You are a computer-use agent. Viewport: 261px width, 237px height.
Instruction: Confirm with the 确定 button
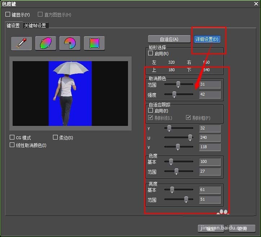point(211,229)
